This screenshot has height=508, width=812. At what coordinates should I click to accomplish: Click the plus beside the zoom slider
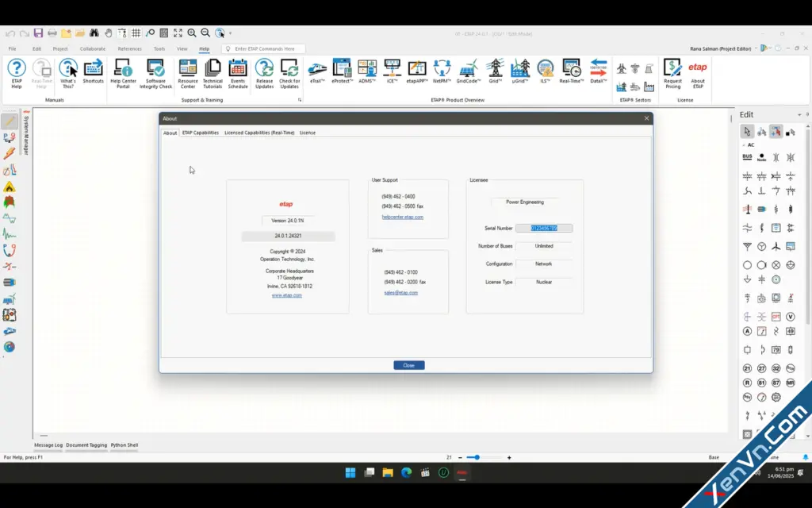pyautogui.click(x=509, y=458)
